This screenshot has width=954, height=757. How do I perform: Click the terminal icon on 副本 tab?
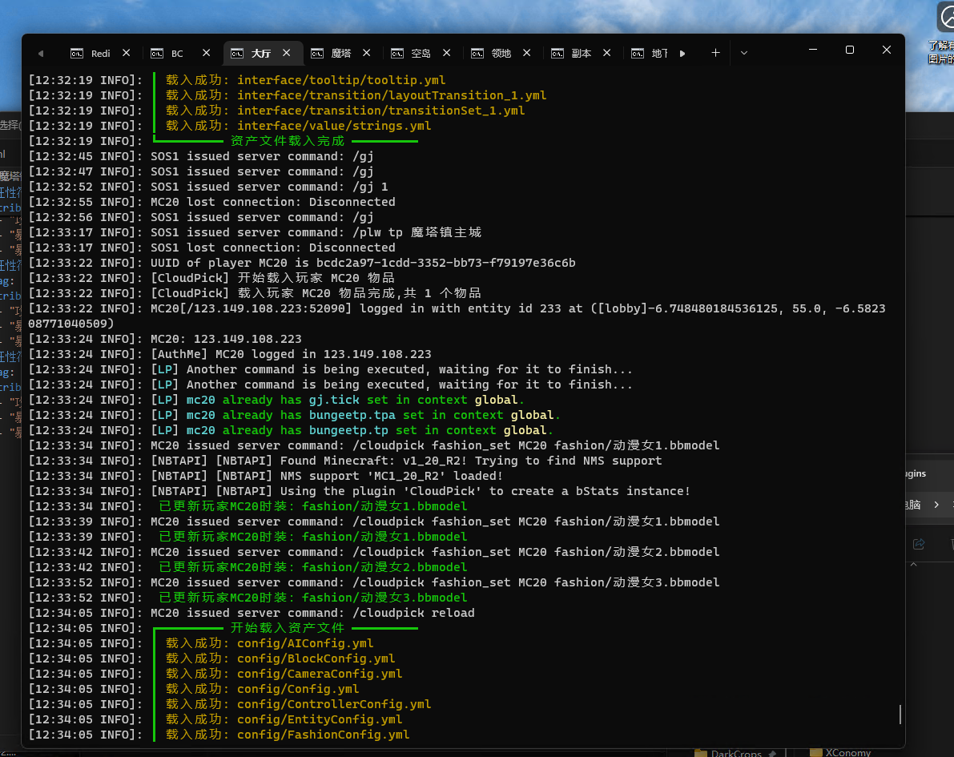[558, 54]
